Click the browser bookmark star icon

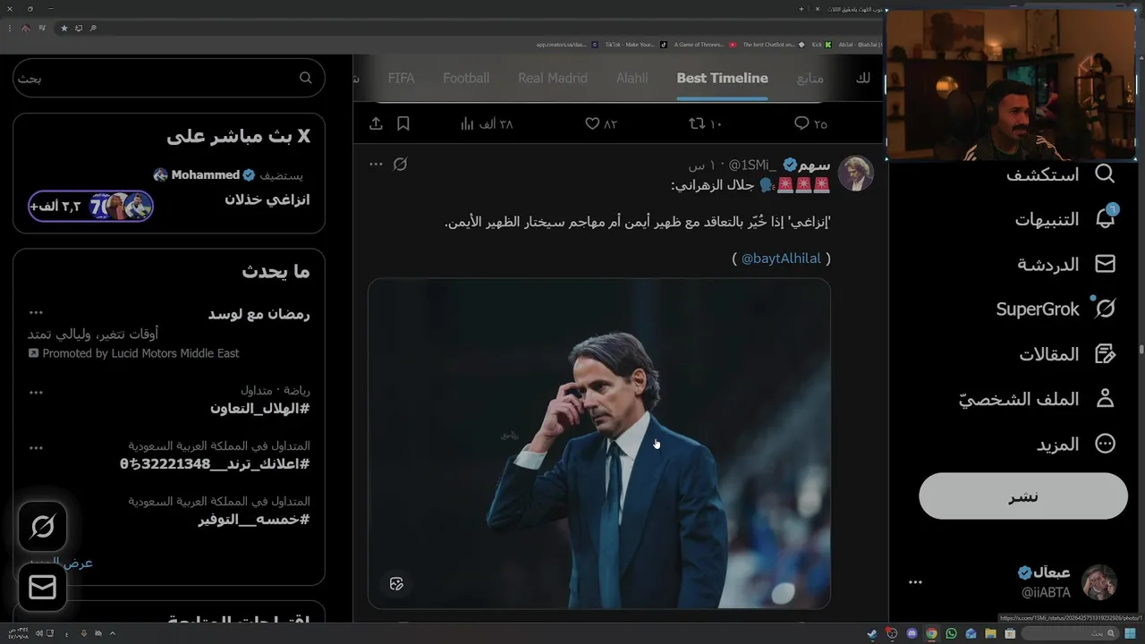64,28
